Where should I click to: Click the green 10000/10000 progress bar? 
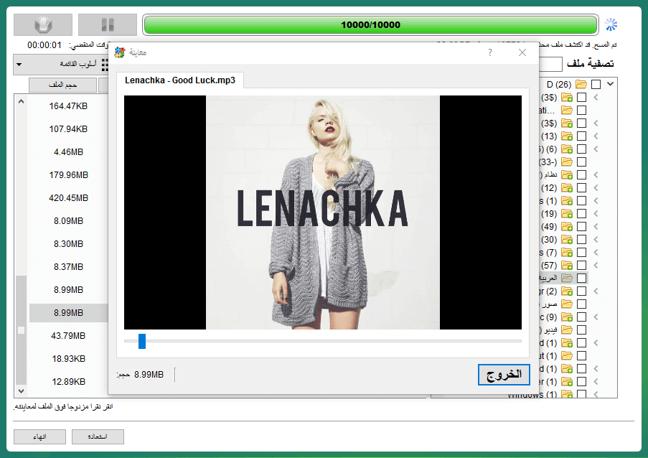click(x=370, y=25)
